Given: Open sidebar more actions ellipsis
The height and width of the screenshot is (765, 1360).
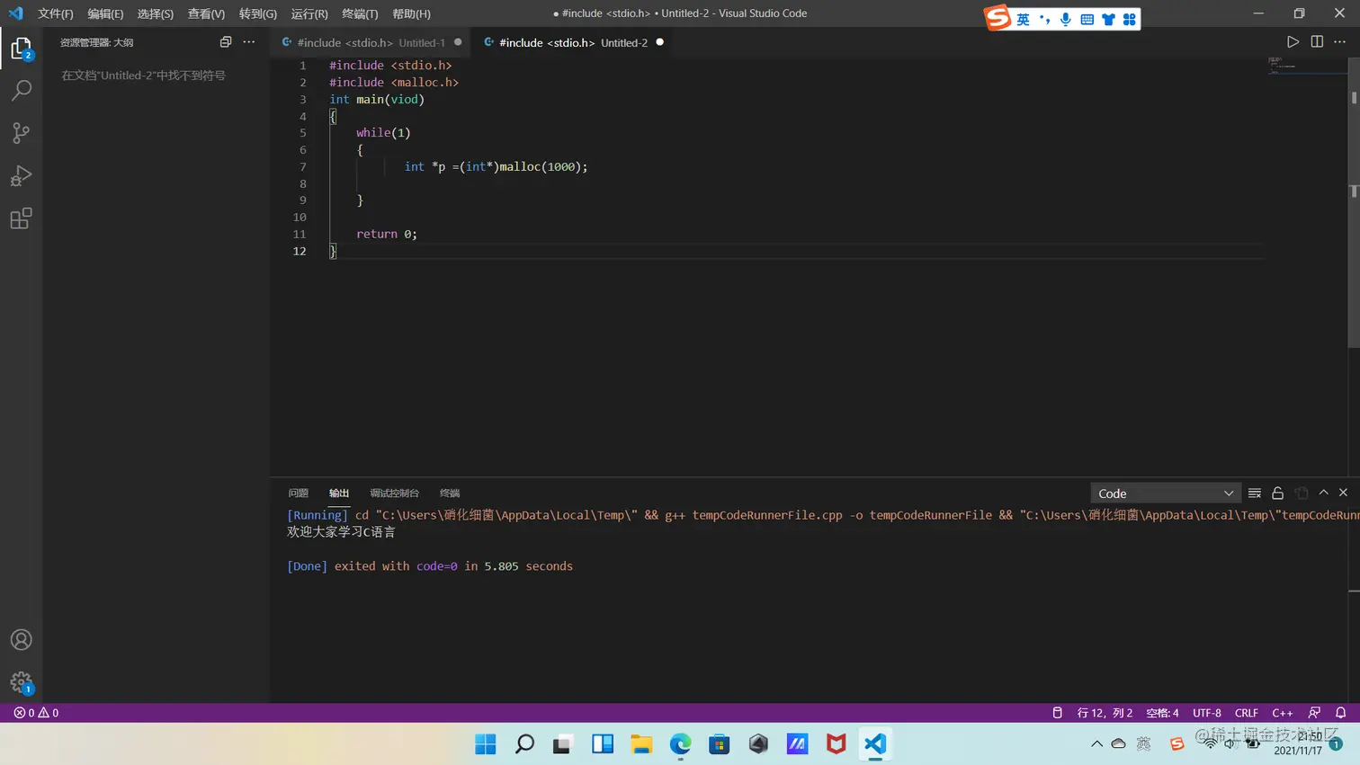Looking at the screenshot, I should point(249,42).
